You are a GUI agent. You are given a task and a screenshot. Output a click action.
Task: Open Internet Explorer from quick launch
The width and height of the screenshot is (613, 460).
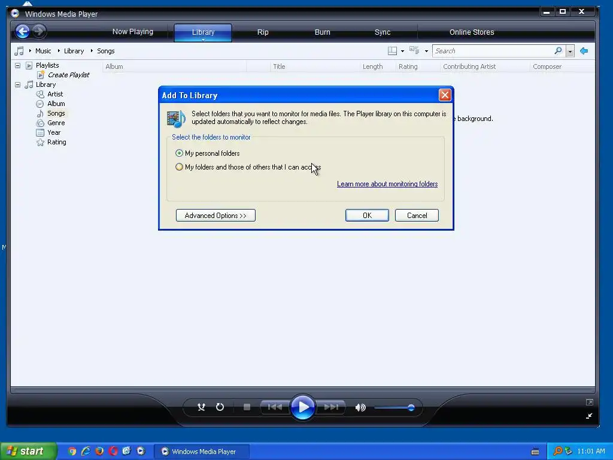click(x=86, y=451)
